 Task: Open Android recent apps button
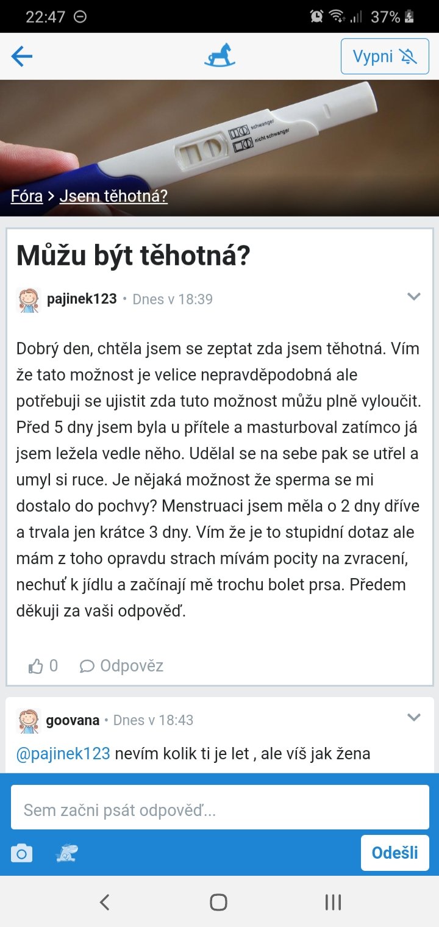(x=333, y=902)
